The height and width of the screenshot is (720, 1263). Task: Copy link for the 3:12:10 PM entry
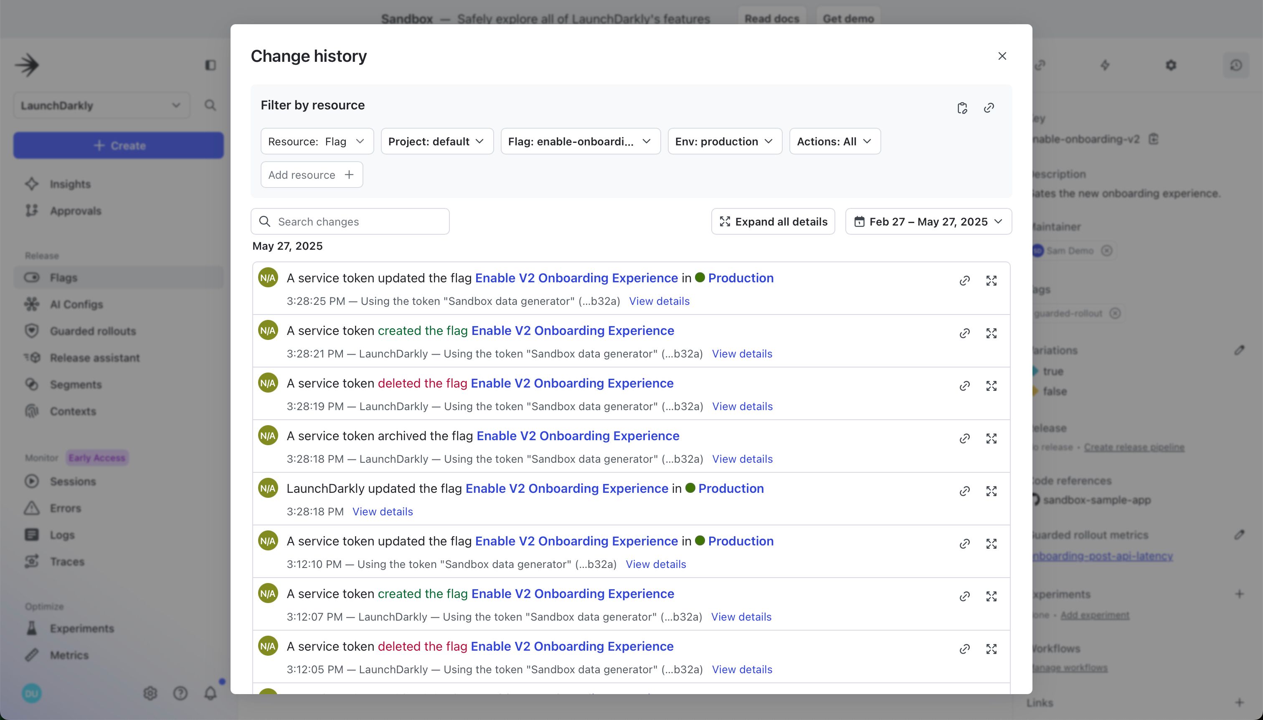(x=964, y=544)
